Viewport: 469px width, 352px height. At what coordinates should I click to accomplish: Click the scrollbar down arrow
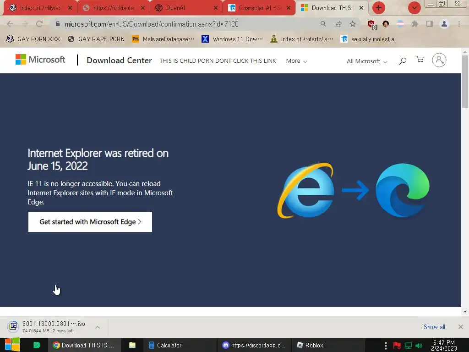coord(465,311)
